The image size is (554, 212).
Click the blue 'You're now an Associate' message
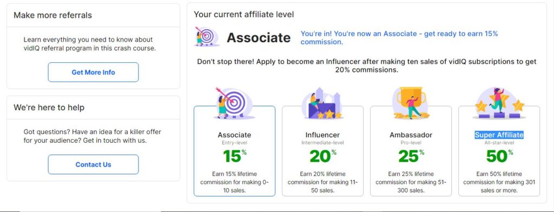pos(399,38)
